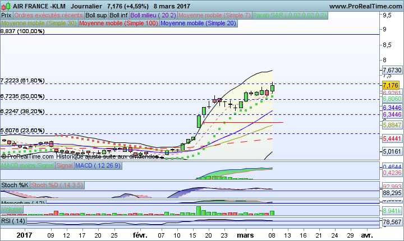Select the Stoch %D (14 3 5) label
Screen dimensions: 404x241
pos(57,185)
